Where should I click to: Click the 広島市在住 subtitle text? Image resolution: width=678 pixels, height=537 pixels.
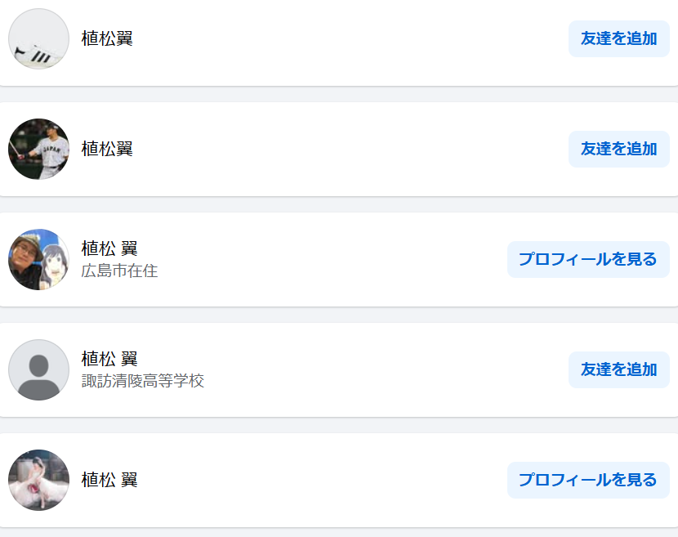click(119, 271)
